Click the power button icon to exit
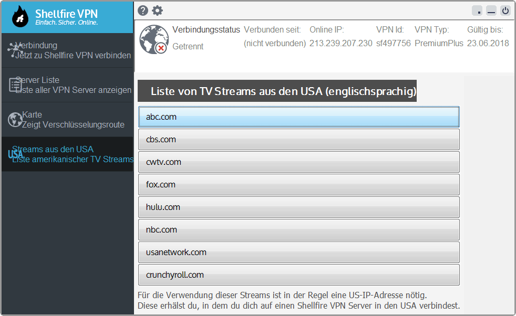This screenshot has height=316, width=516. click(505, 11)
